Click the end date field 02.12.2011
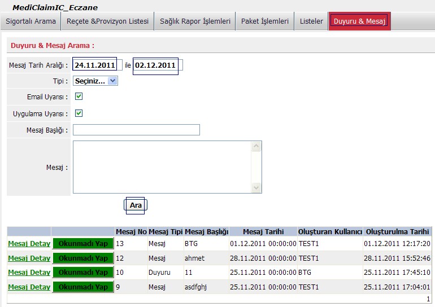435x307 pixels. pos(155,65)
